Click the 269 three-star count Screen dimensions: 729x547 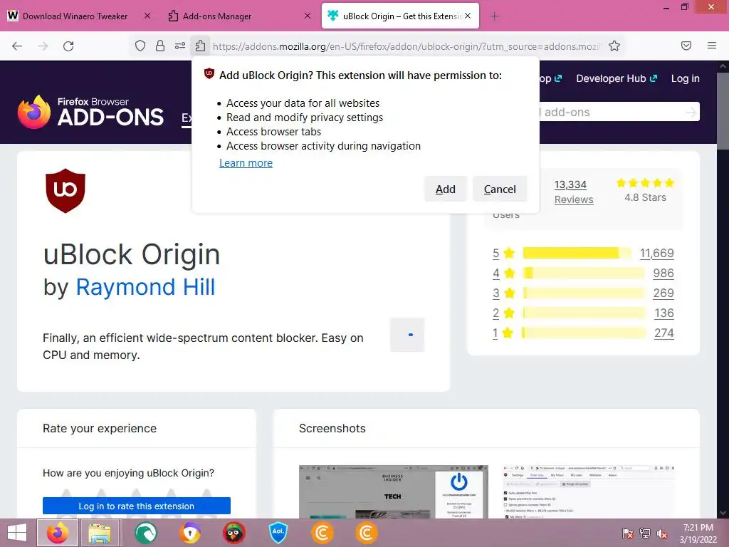tap(664, 293)
